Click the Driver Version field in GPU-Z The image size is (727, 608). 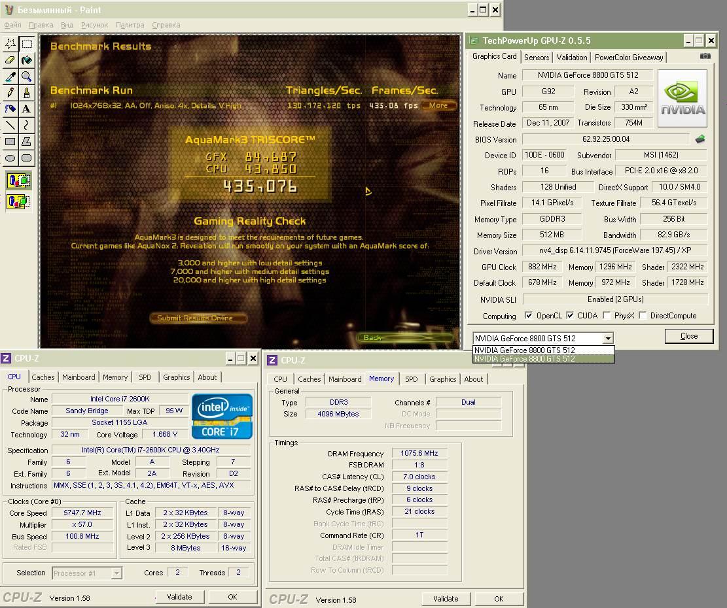tap(615, 250)
